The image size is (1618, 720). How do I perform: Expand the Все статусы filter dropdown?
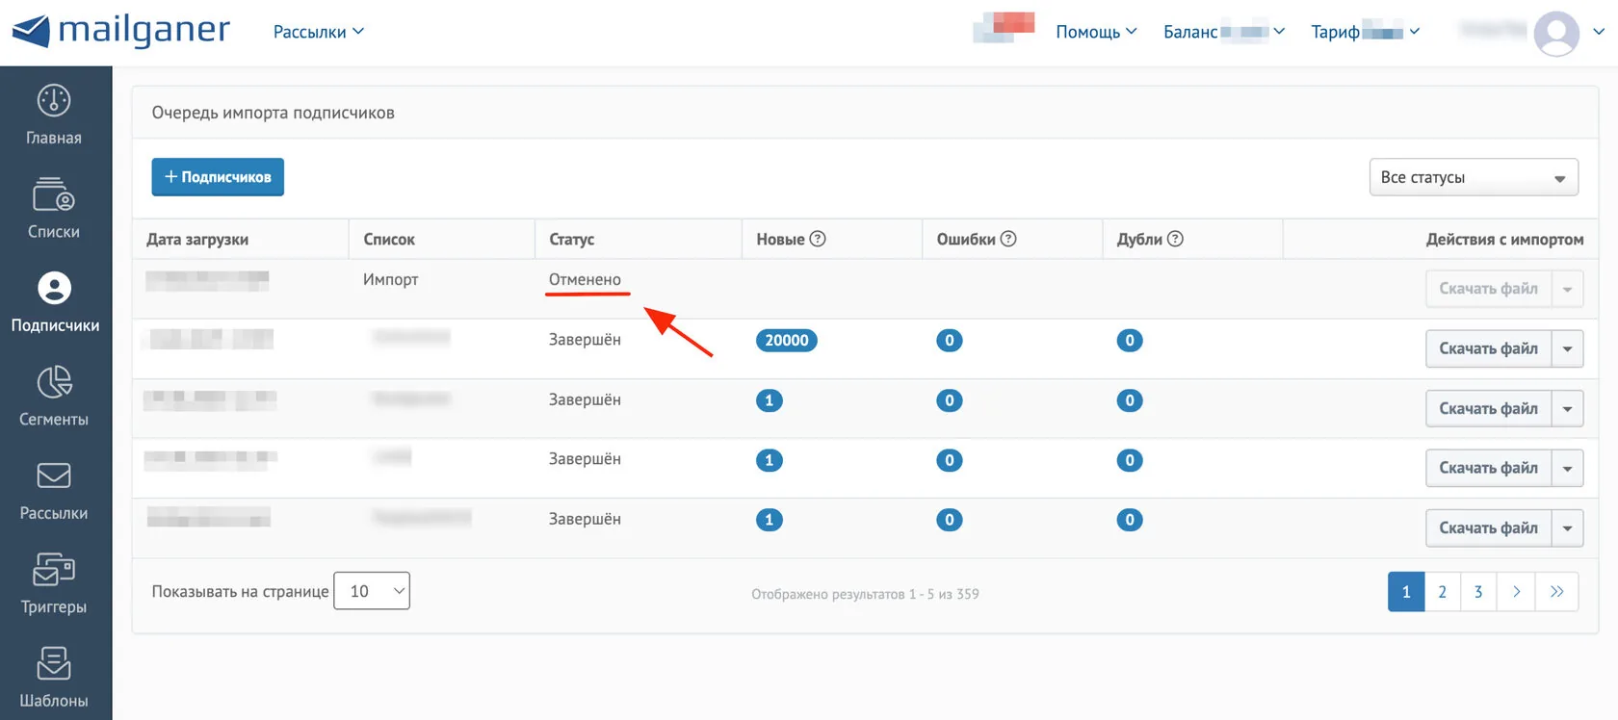1474,177
